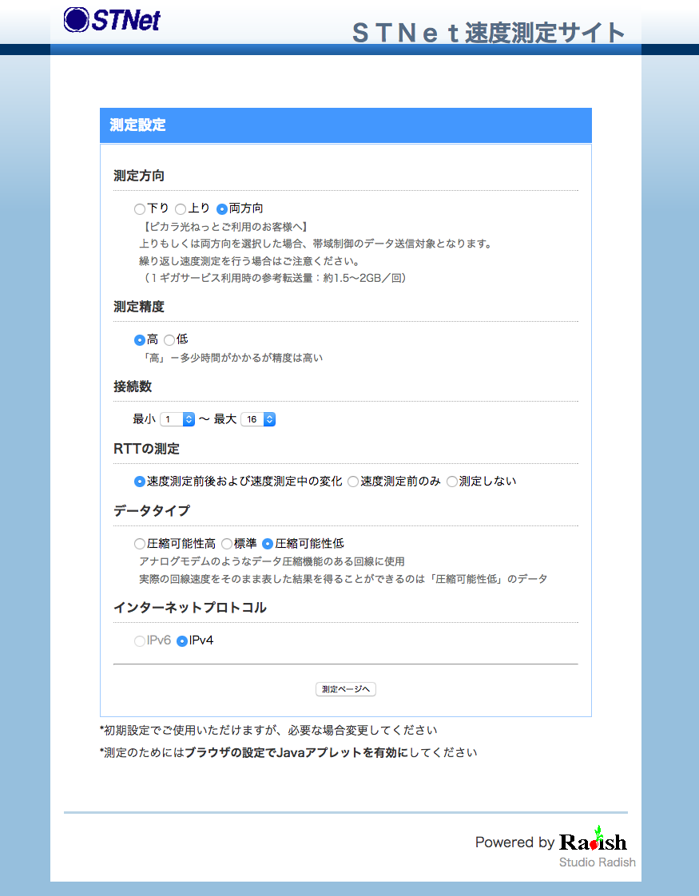Click the Studio Radish caption
This screenshot has height=896, width=699.
pos(598,862)
